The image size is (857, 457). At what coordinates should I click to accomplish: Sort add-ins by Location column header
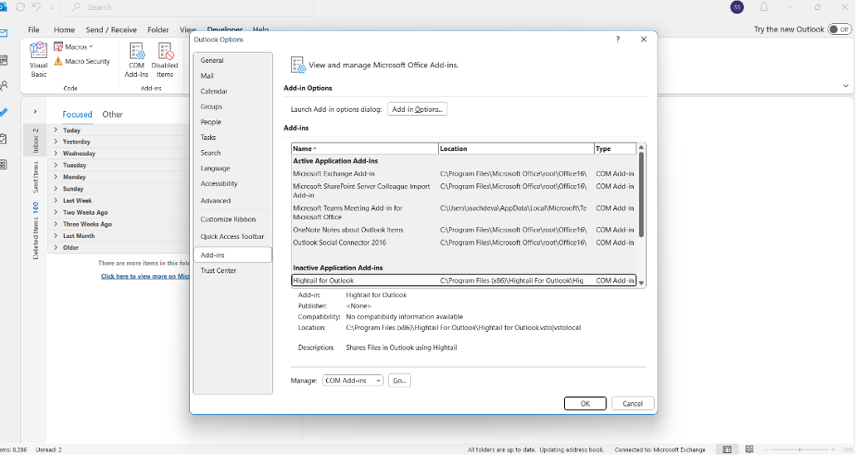516,148
